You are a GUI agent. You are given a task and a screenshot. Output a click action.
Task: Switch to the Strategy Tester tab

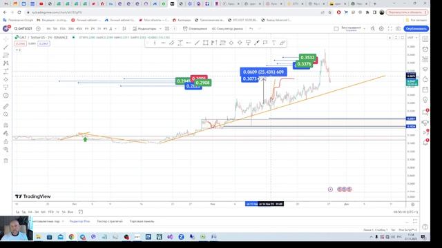pos(110,221)
